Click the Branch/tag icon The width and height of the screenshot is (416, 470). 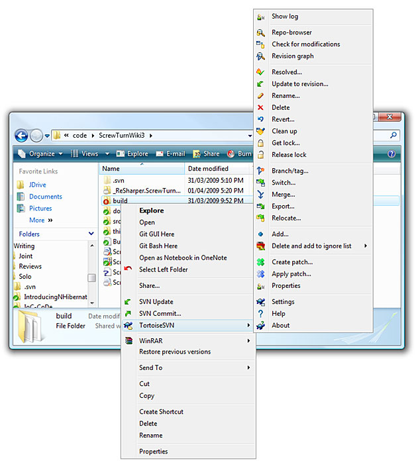tap(260, 171)
